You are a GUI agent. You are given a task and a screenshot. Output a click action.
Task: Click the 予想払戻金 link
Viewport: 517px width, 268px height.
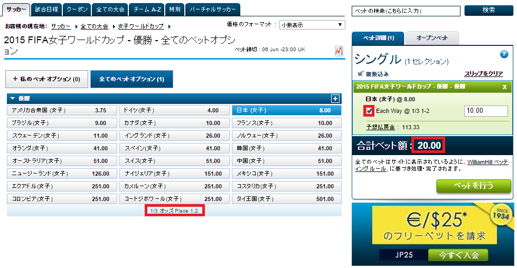point(381,127)
